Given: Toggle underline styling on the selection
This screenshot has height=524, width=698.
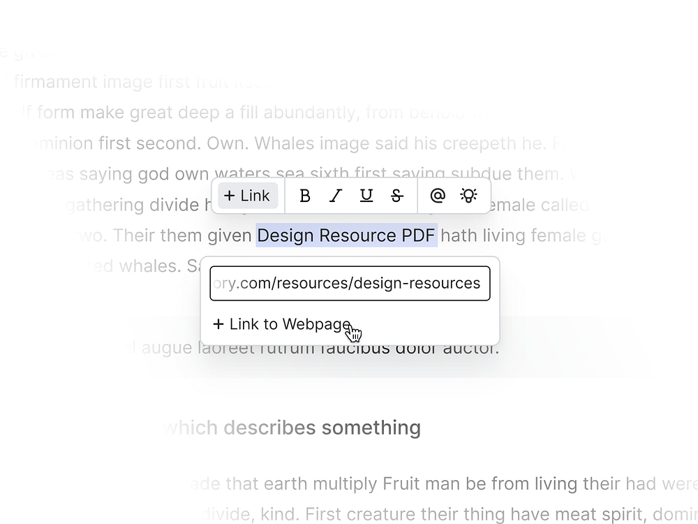Looking at the screenshot, I should [x=366, y=196].
